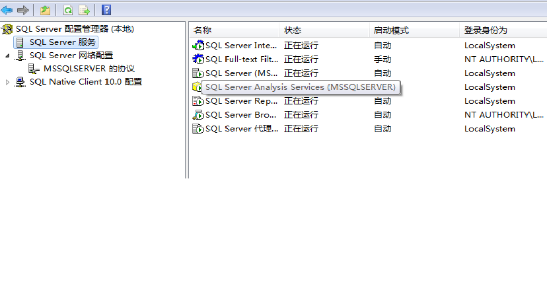The height and width of the screenshot is (304, 547).
Task: Click the Up one level folder icon
Action: pyautogui.click(x=45, y=10)
